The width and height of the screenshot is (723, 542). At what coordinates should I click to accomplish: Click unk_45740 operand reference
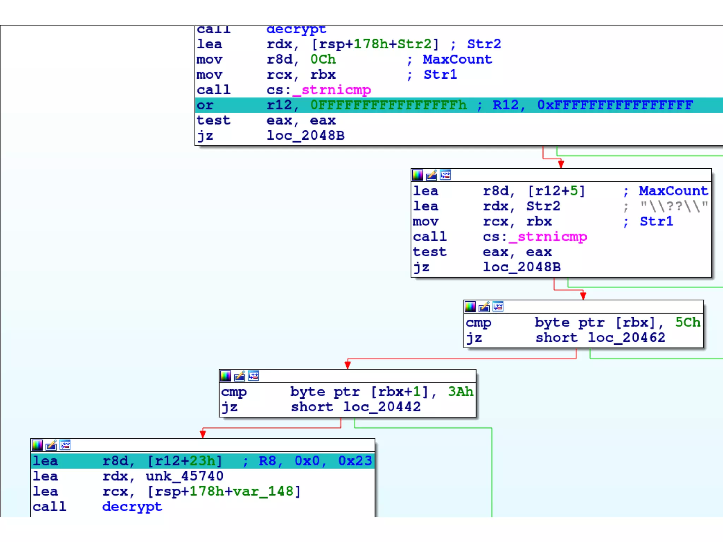(184, 476)
